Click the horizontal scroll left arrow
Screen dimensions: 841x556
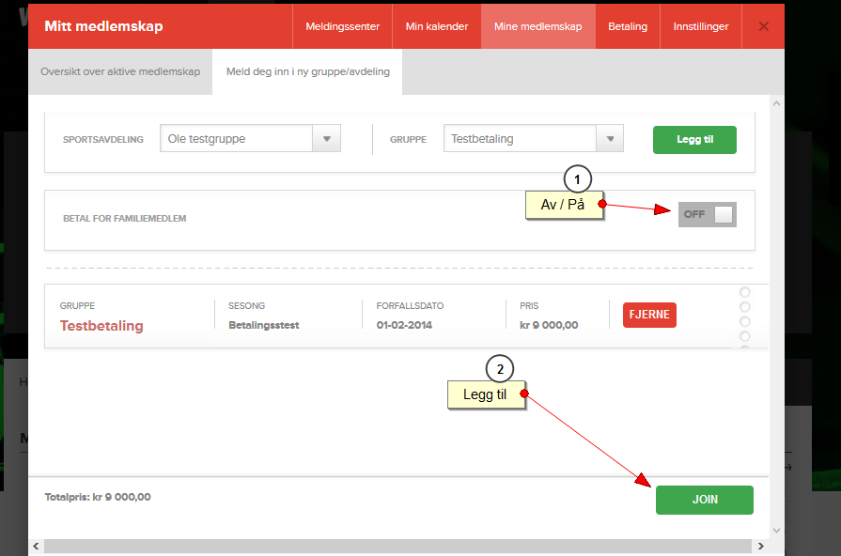click(x=36, y=547)
